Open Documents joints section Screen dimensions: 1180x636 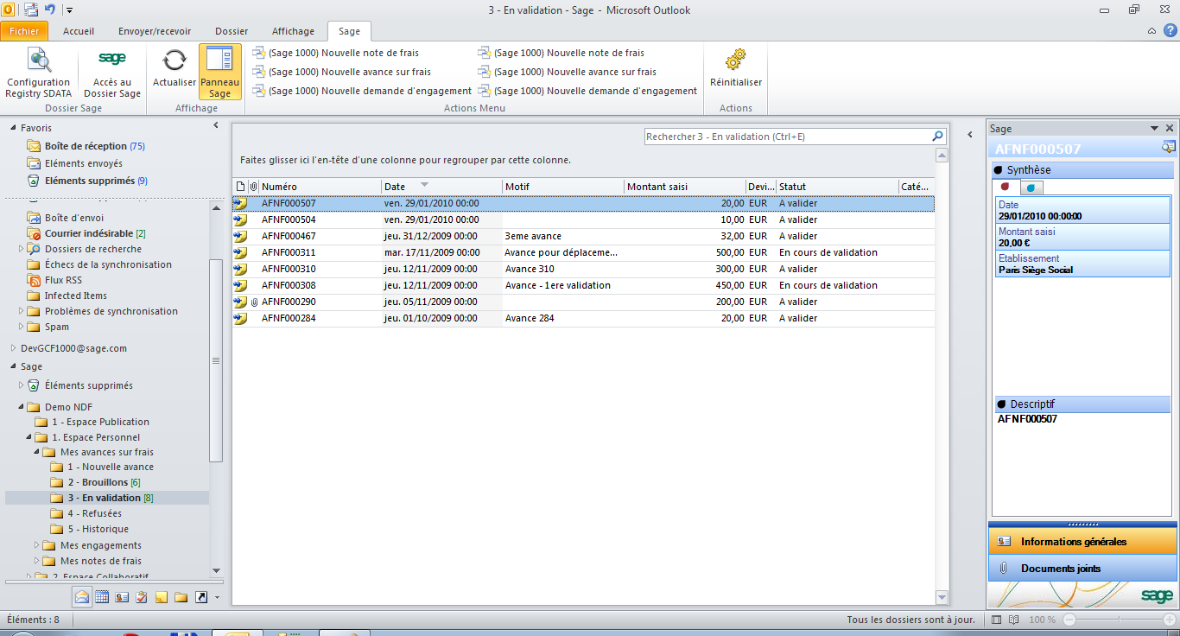(1082, 569)
